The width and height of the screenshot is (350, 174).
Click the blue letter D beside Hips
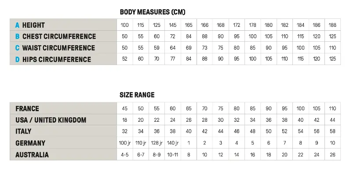18,59
